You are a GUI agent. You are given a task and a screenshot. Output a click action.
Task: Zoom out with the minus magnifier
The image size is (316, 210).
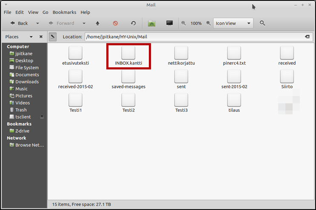pyautogui.click(x=183, y=23)
